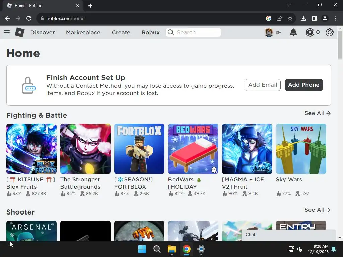Open Chrome downloads icon
343x257 pixels.
click(x=303, y=19)
